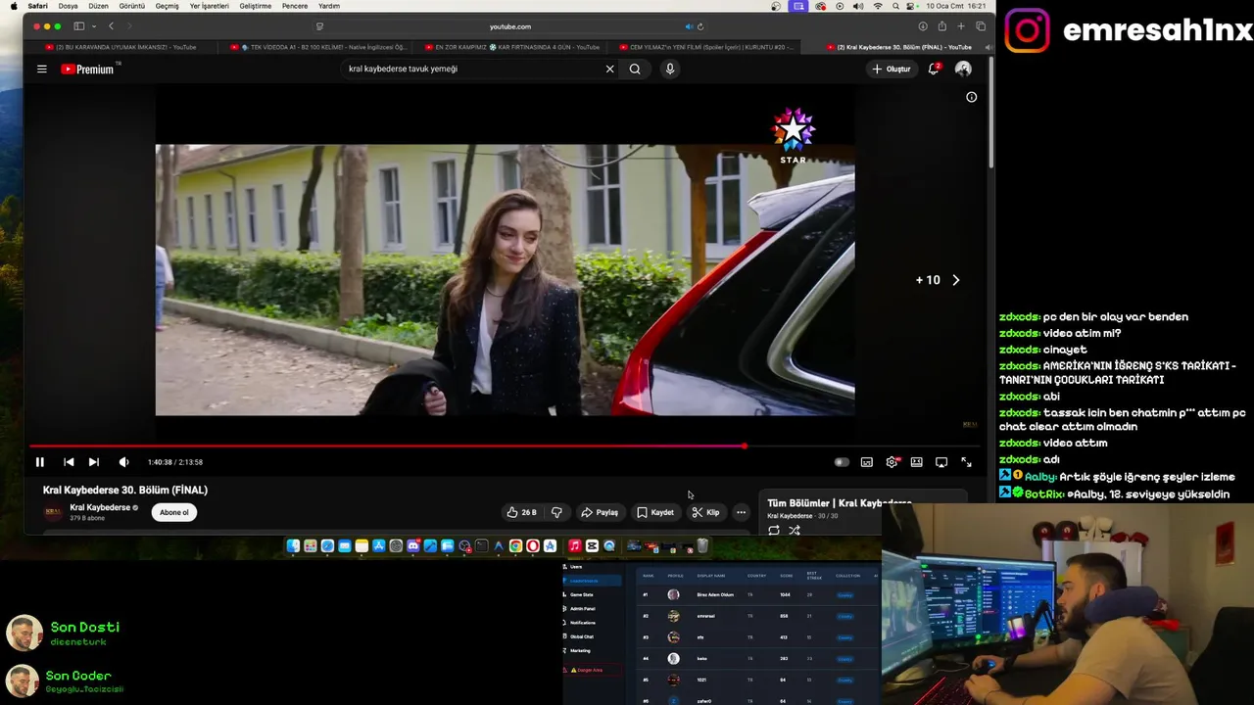Switch to the TEK VİDEODA A1-B2 tab

click(318, 47)
